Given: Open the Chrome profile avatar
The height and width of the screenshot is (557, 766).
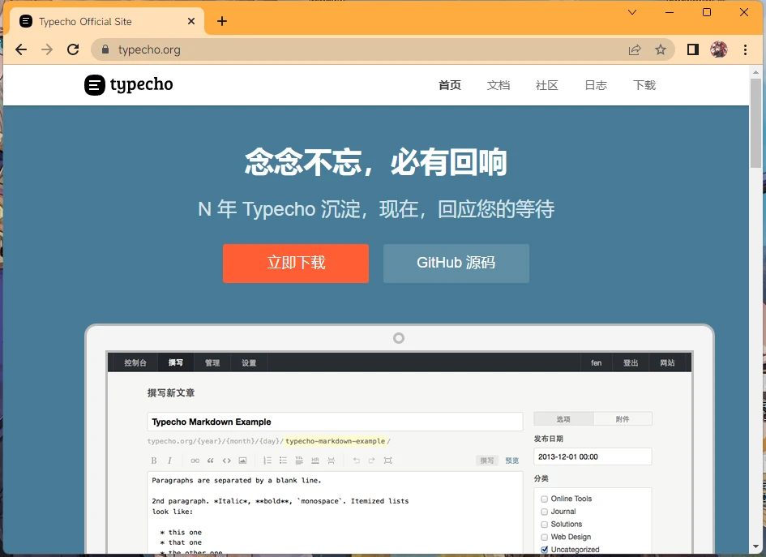Looking at the screenshot, I should coord(718,49).
